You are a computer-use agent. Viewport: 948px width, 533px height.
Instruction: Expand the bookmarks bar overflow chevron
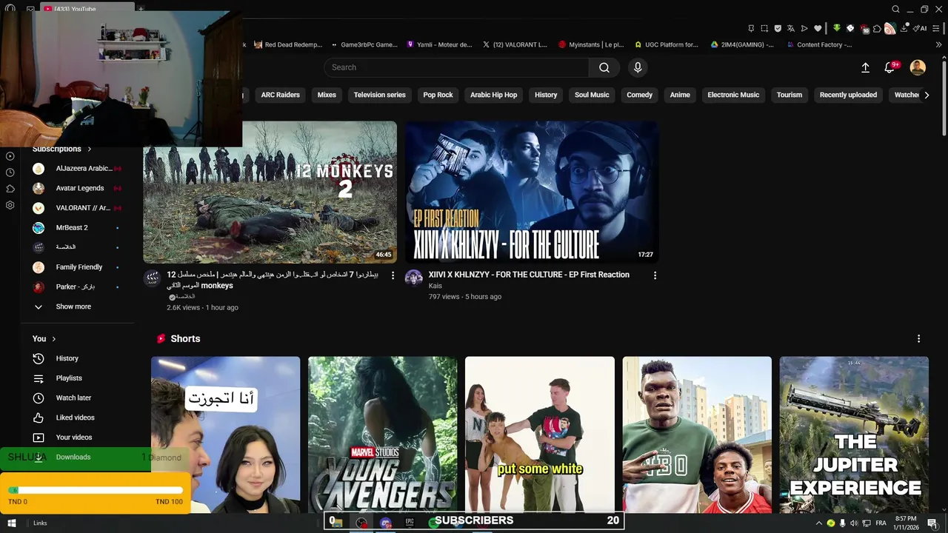coord(939,44)
